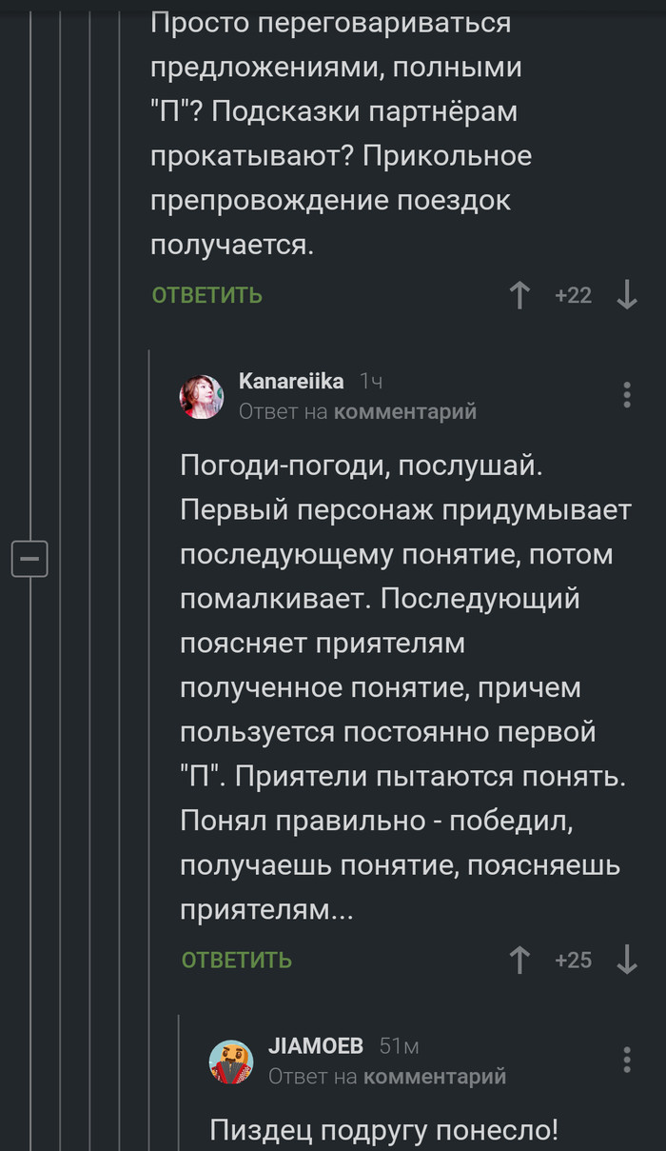
Task: Downvote Kanareiika's comment
Action: click(x=627, y=960)
